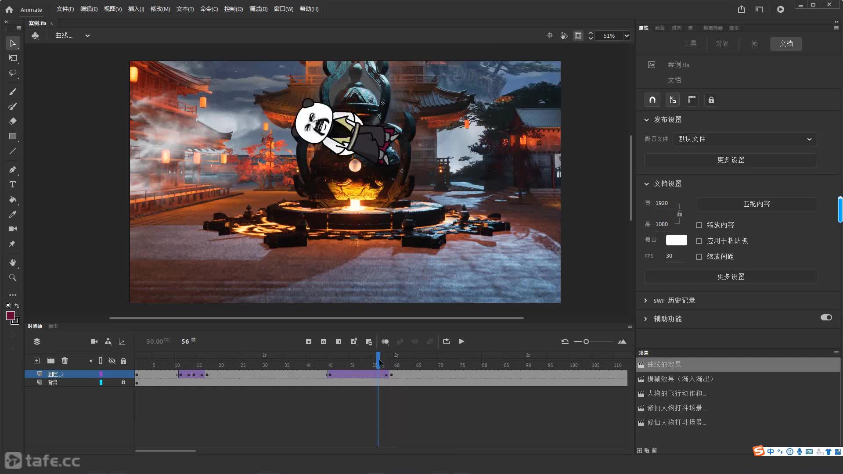Image resolution: width=843 pixels, height=474 pixels.
Task: Expand the SWF 历史记录 section
Action: pos(646,301)
